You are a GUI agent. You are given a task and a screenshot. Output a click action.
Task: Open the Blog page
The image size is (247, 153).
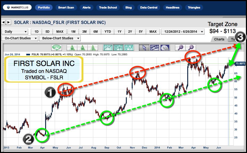(129, 7)
